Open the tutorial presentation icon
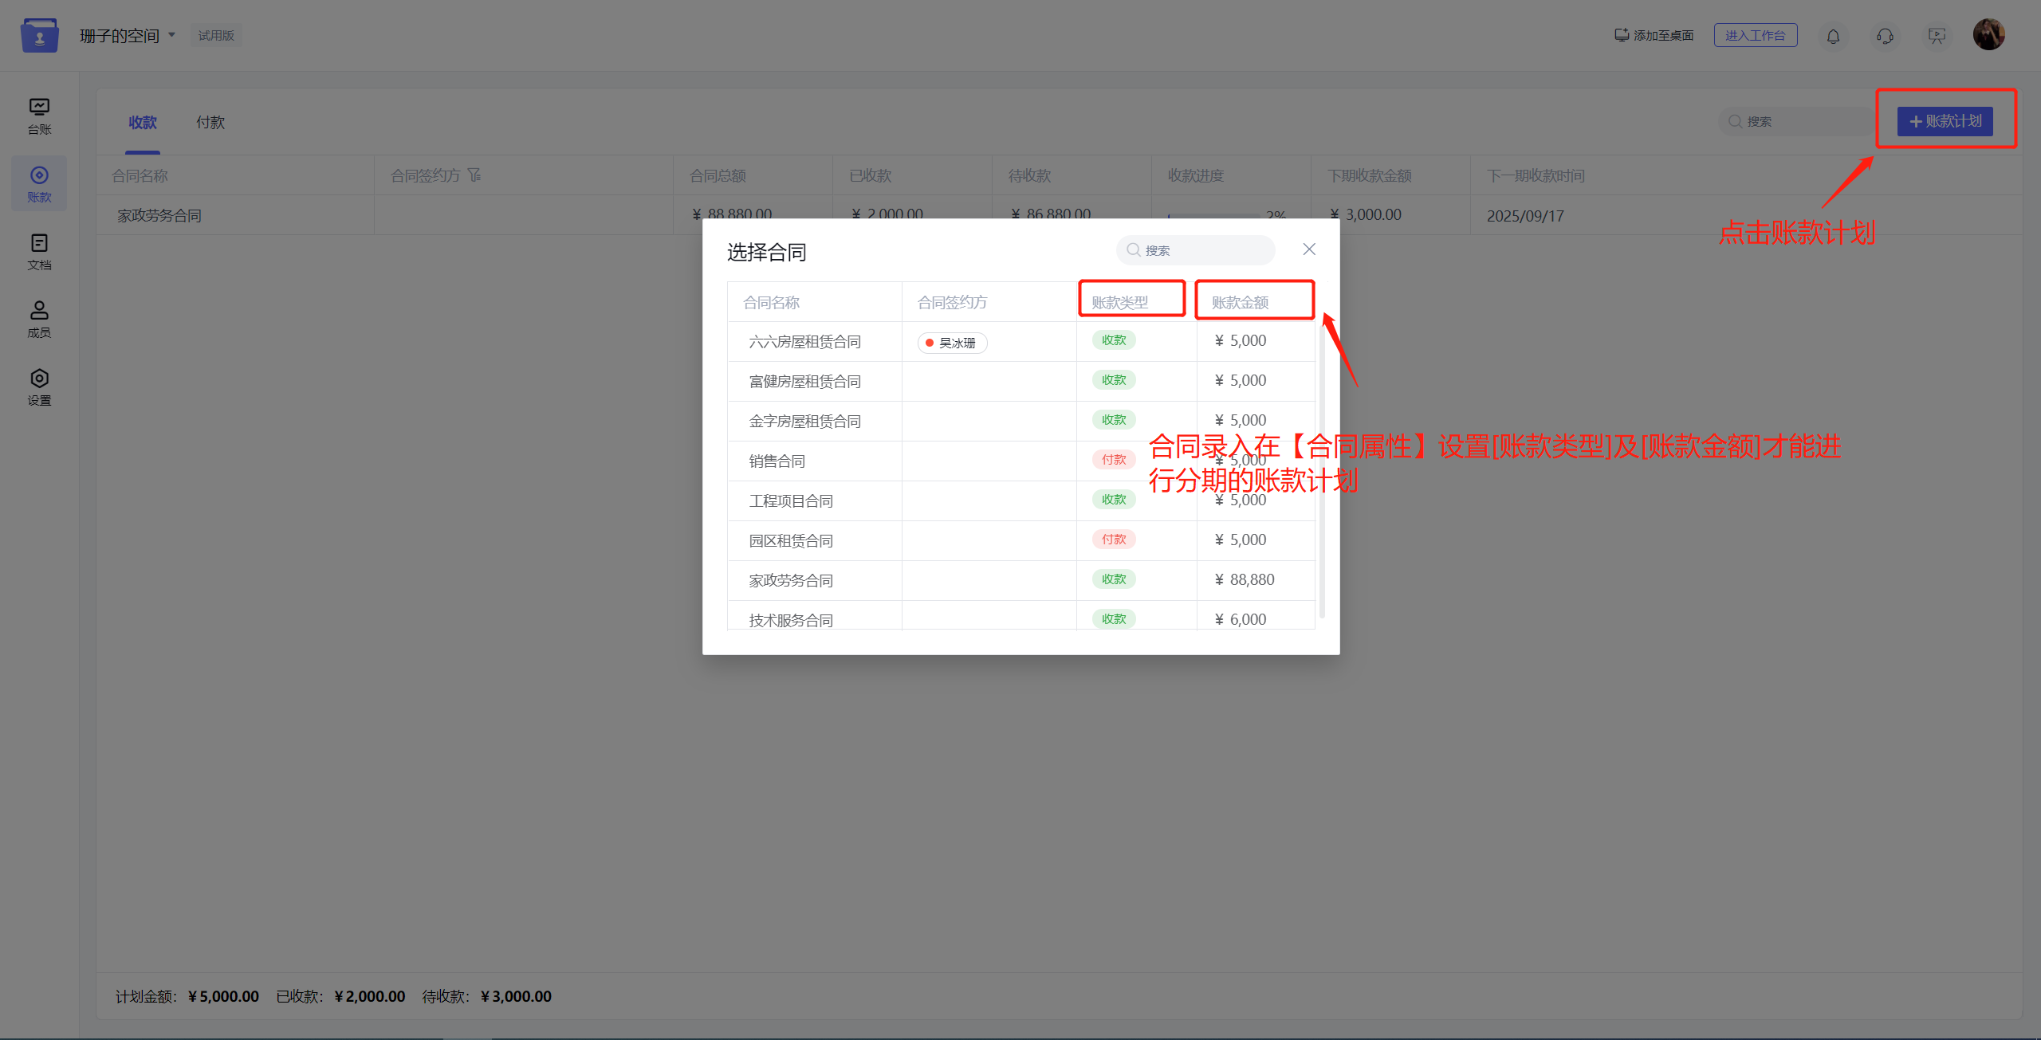 click(1937, 36)
